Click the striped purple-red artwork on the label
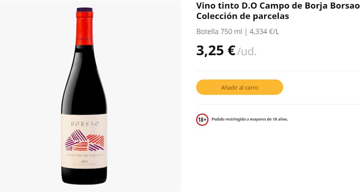This screenshot has width=360, height=193. point(85,140)
